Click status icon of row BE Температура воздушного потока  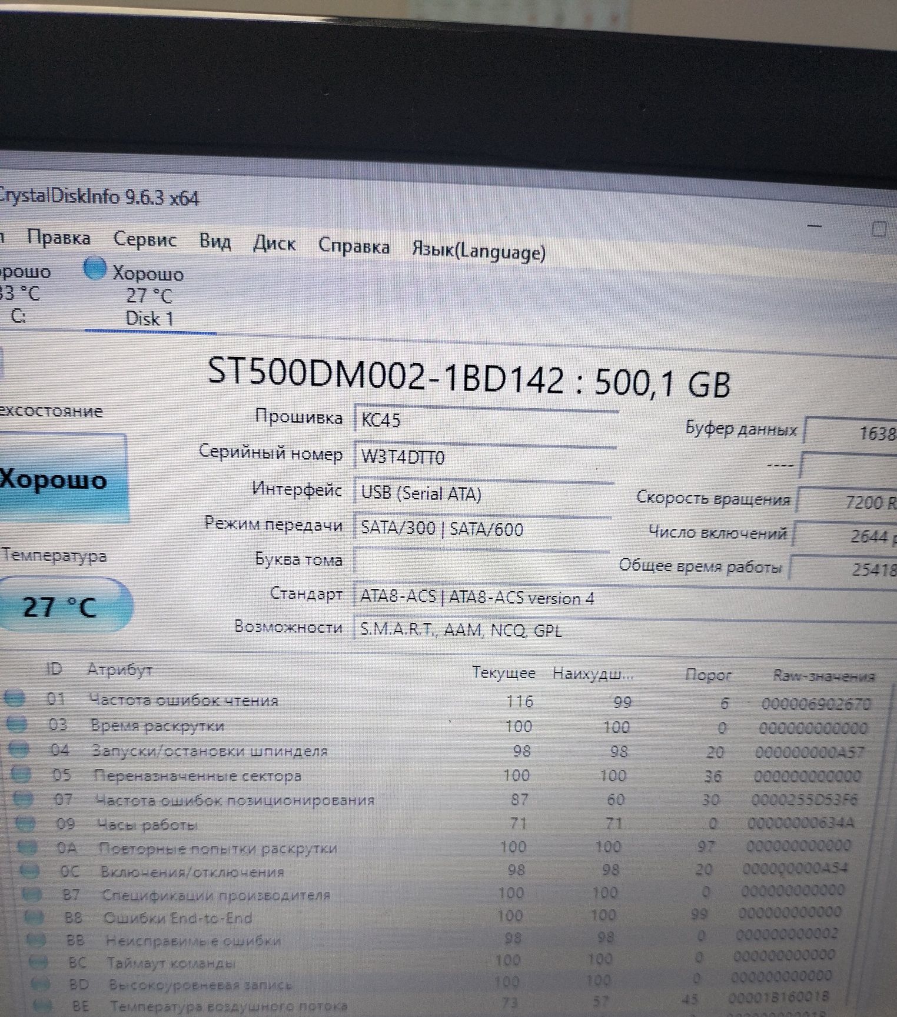(42, 1005)
